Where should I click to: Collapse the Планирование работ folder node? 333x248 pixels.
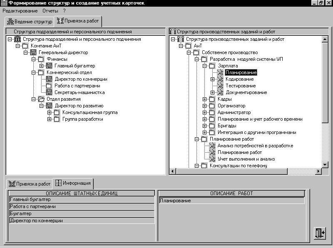coord(196,139)
